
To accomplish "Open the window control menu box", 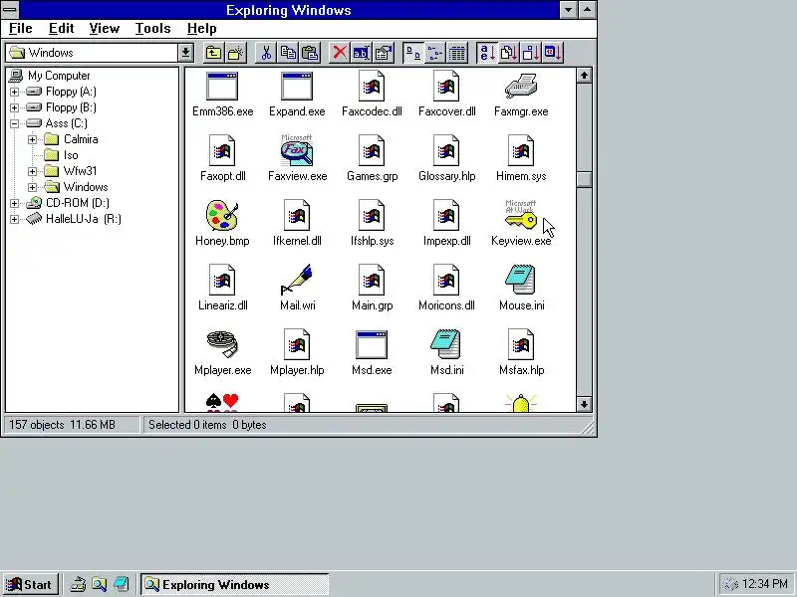I will point(10,10).
